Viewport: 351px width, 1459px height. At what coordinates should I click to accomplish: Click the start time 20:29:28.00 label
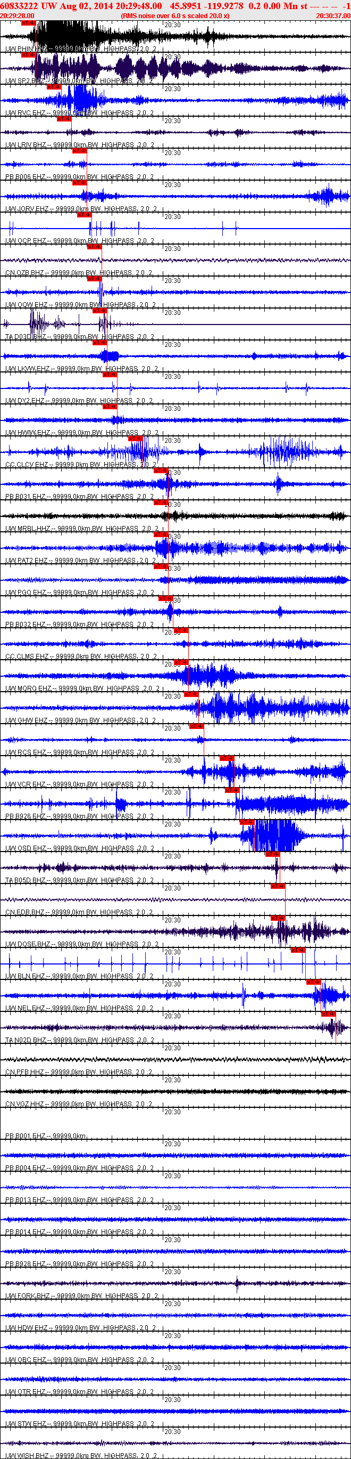tap(17, 16)
